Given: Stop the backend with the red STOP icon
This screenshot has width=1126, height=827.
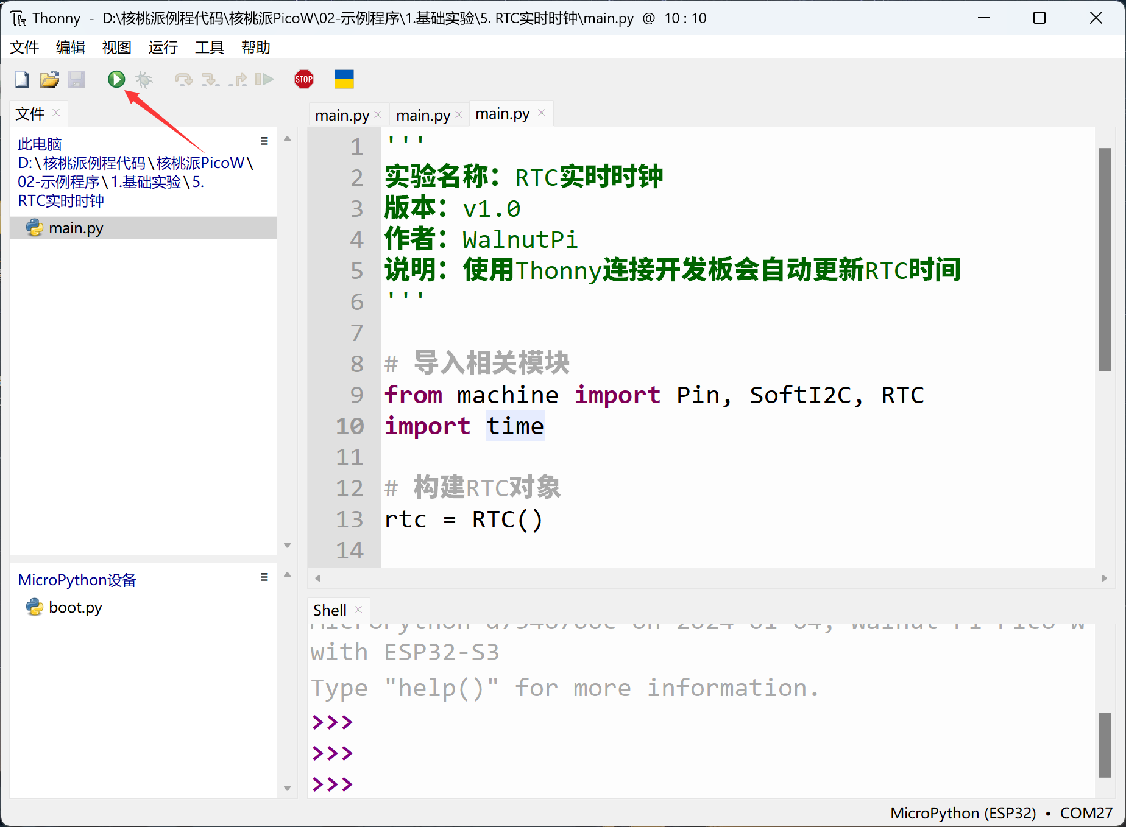Looking at the screenshot, I should [303, 79].
